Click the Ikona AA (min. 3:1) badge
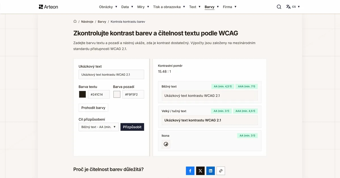This screenshot has width=340, height=178. 247,136
